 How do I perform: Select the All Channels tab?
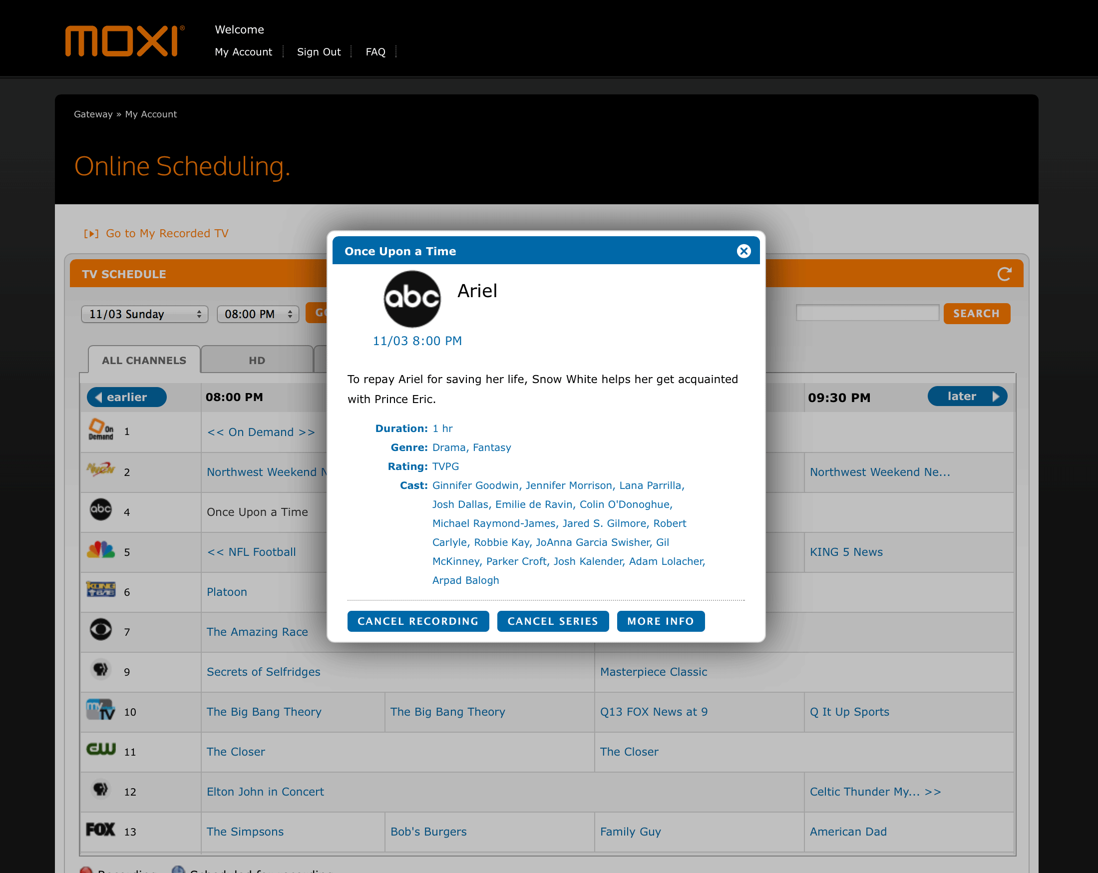[144, 360]
